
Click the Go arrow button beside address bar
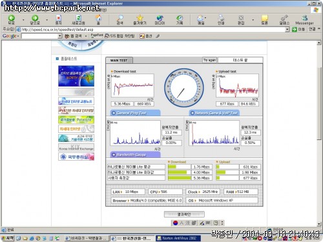298,29
